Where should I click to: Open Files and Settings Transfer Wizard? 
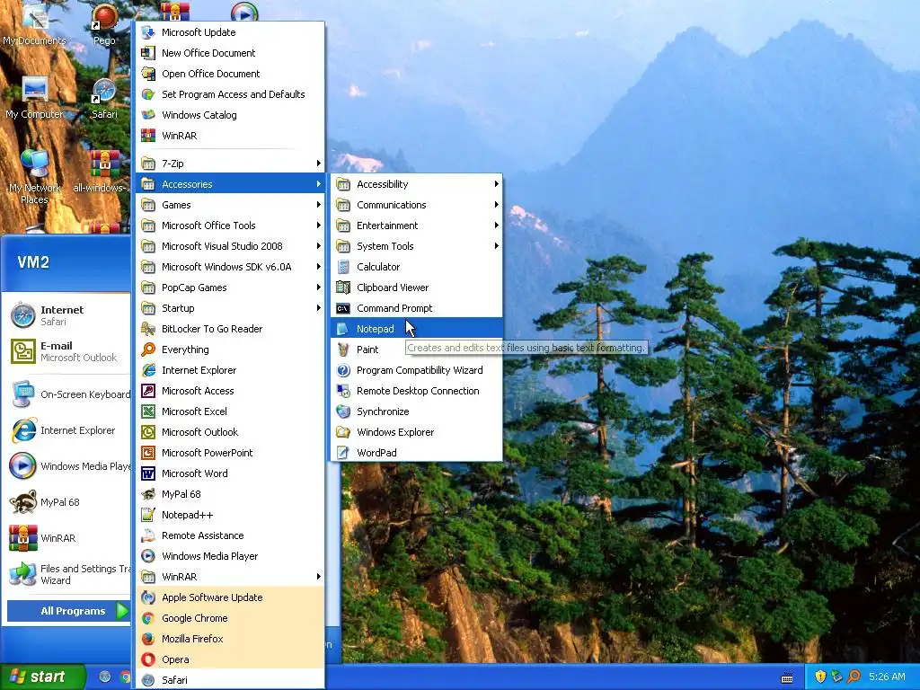[x=68, y=574]
